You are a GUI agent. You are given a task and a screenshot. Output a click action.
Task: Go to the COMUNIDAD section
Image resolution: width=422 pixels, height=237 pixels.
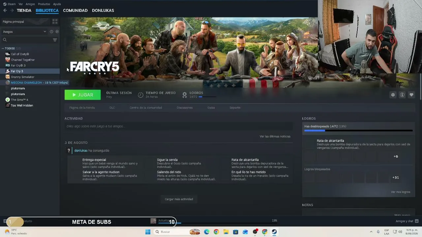(x=75, y=11)
